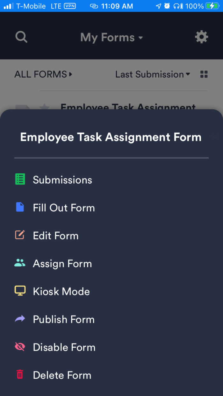
Task: Tap the VPN indicator in status bar
Action: (70, 6)
